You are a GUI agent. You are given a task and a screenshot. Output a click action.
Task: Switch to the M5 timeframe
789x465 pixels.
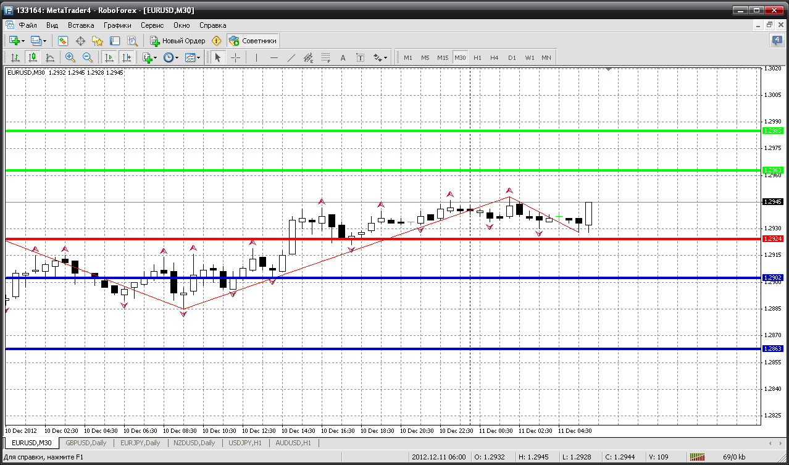425,57
